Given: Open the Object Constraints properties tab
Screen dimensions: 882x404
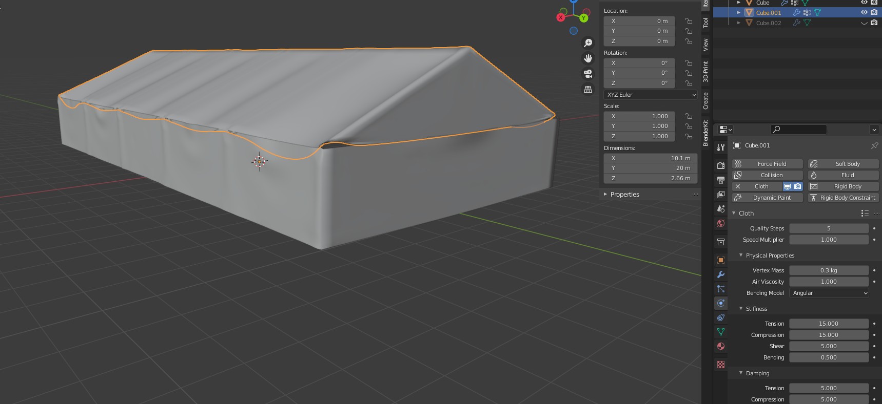Looking at the screenshot, I should tap(721, 317).
